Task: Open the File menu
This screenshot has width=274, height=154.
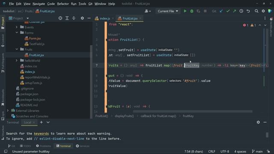Action: [x=12, y=4]
